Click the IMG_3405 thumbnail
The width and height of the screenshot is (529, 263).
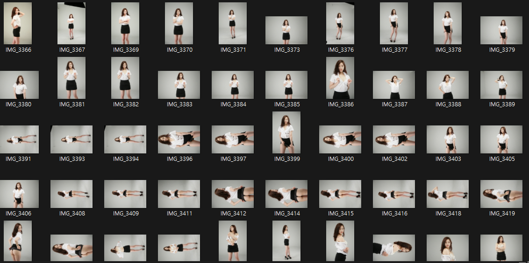(501, 139)
